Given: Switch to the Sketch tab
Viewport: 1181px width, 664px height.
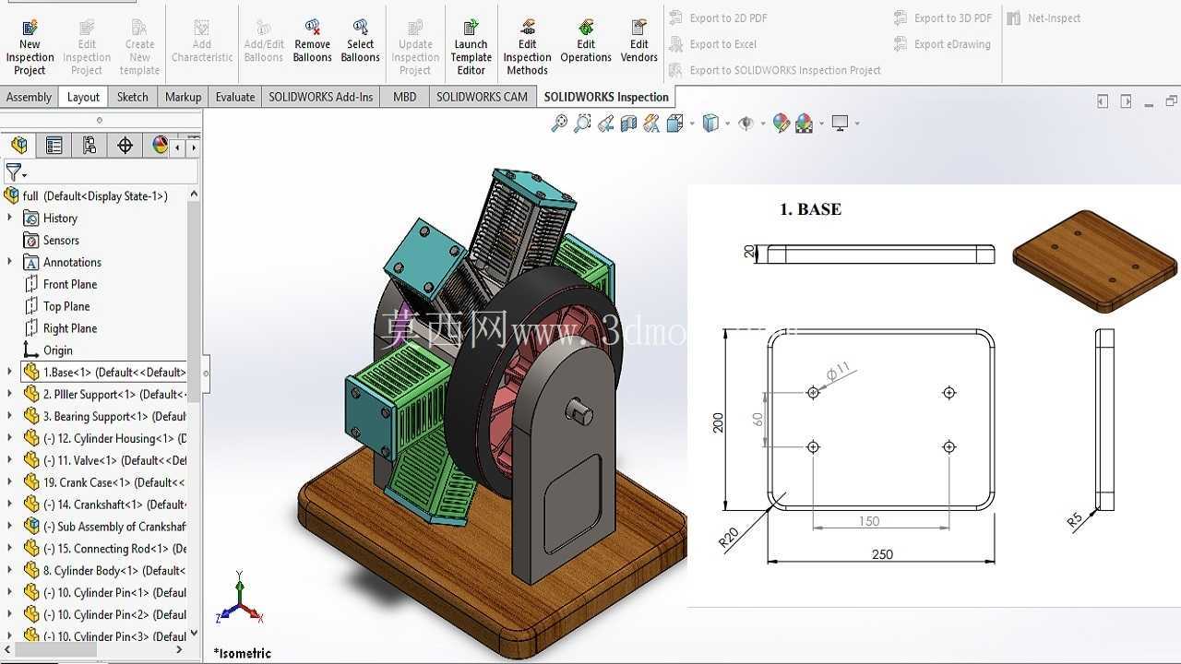Looking at the screenshot, I should [132, 97].
